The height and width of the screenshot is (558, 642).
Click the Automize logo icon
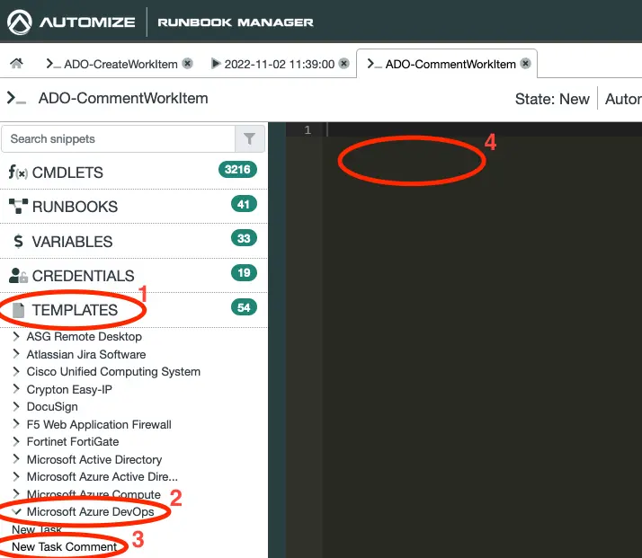tap(20, 22)
